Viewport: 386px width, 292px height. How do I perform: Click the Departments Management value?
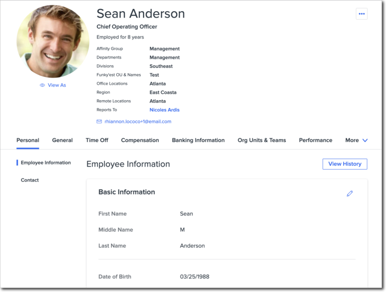click(x=165, y=57)
